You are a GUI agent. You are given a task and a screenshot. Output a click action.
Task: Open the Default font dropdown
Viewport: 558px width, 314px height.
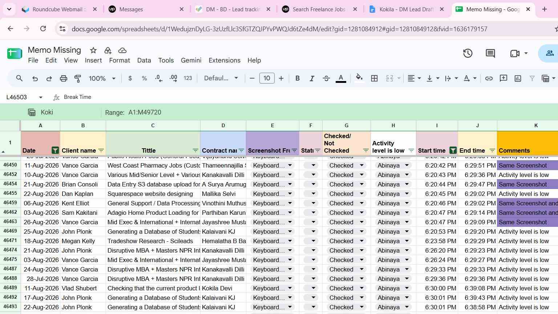click(x=221, y=78)
